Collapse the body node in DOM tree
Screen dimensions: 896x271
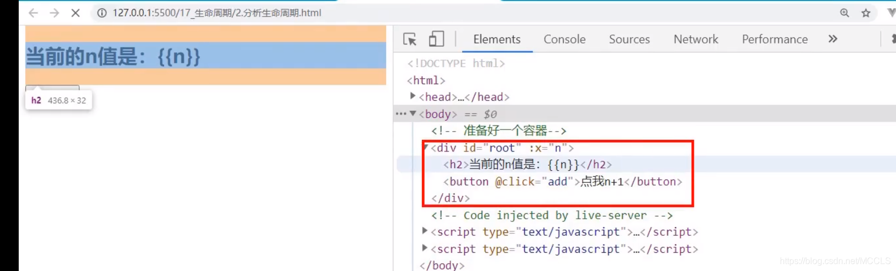click(412, 113)
